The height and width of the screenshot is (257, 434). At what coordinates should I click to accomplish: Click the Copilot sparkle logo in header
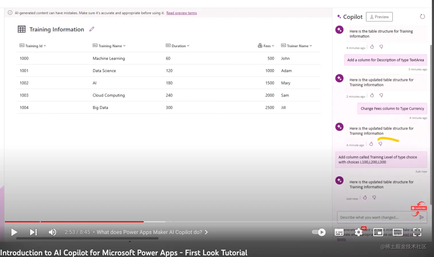click(x=339, y=17)
